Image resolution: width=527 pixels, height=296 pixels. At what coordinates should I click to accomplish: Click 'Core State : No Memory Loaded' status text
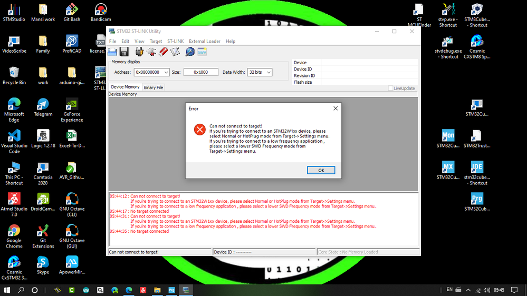(x=348, y=252)
